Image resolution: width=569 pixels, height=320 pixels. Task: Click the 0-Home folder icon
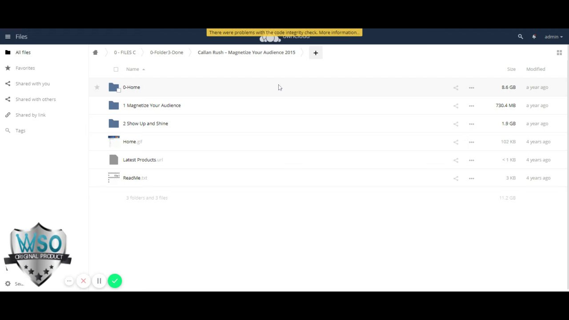(114, 87)
